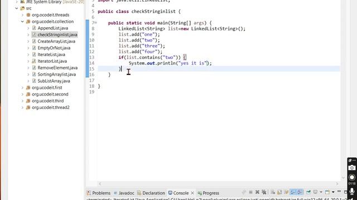Switch to the Javadoc tab
357x200 pixels.
pyautogui.click(x=124, y=193)
